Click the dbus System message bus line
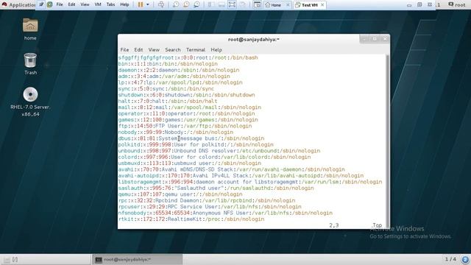The height and width of the screenshot is (265, 471). pos(191,138)
